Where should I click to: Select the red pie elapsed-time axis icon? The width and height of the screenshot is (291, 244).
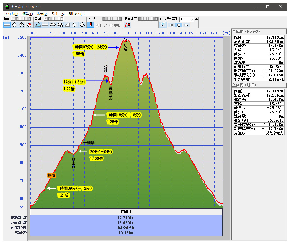pos(29,25)
